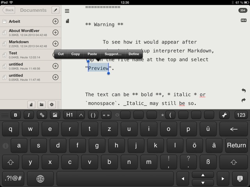Toggle bold formatting in the keyboard toolbar
The image size is (250, 187).
[16, 115]
